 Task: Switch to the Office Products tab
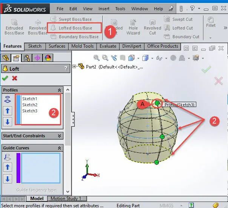pyautogui.click(x=163, y=46)
